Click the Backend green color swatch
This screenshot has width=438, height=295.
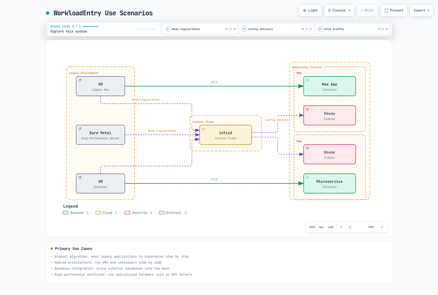tap(66, 213)
